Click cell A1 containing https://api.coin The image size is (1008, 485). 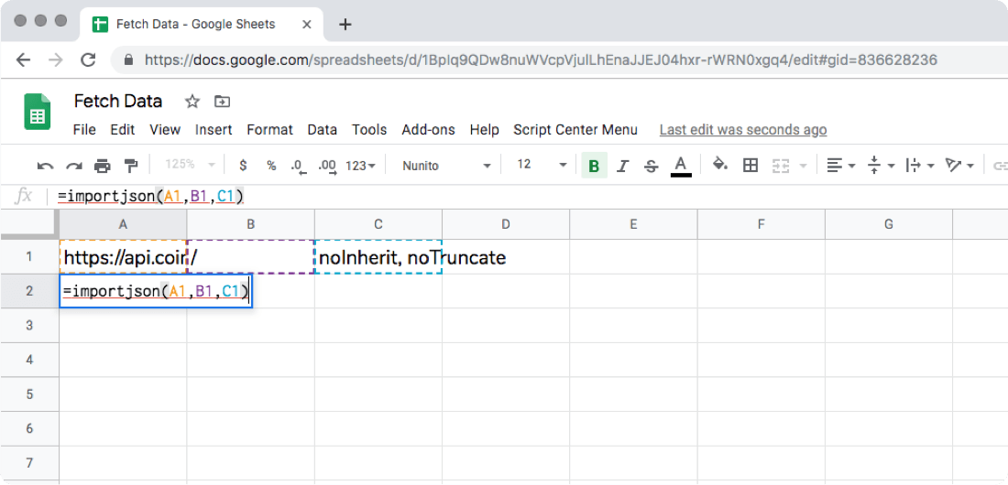123,257
